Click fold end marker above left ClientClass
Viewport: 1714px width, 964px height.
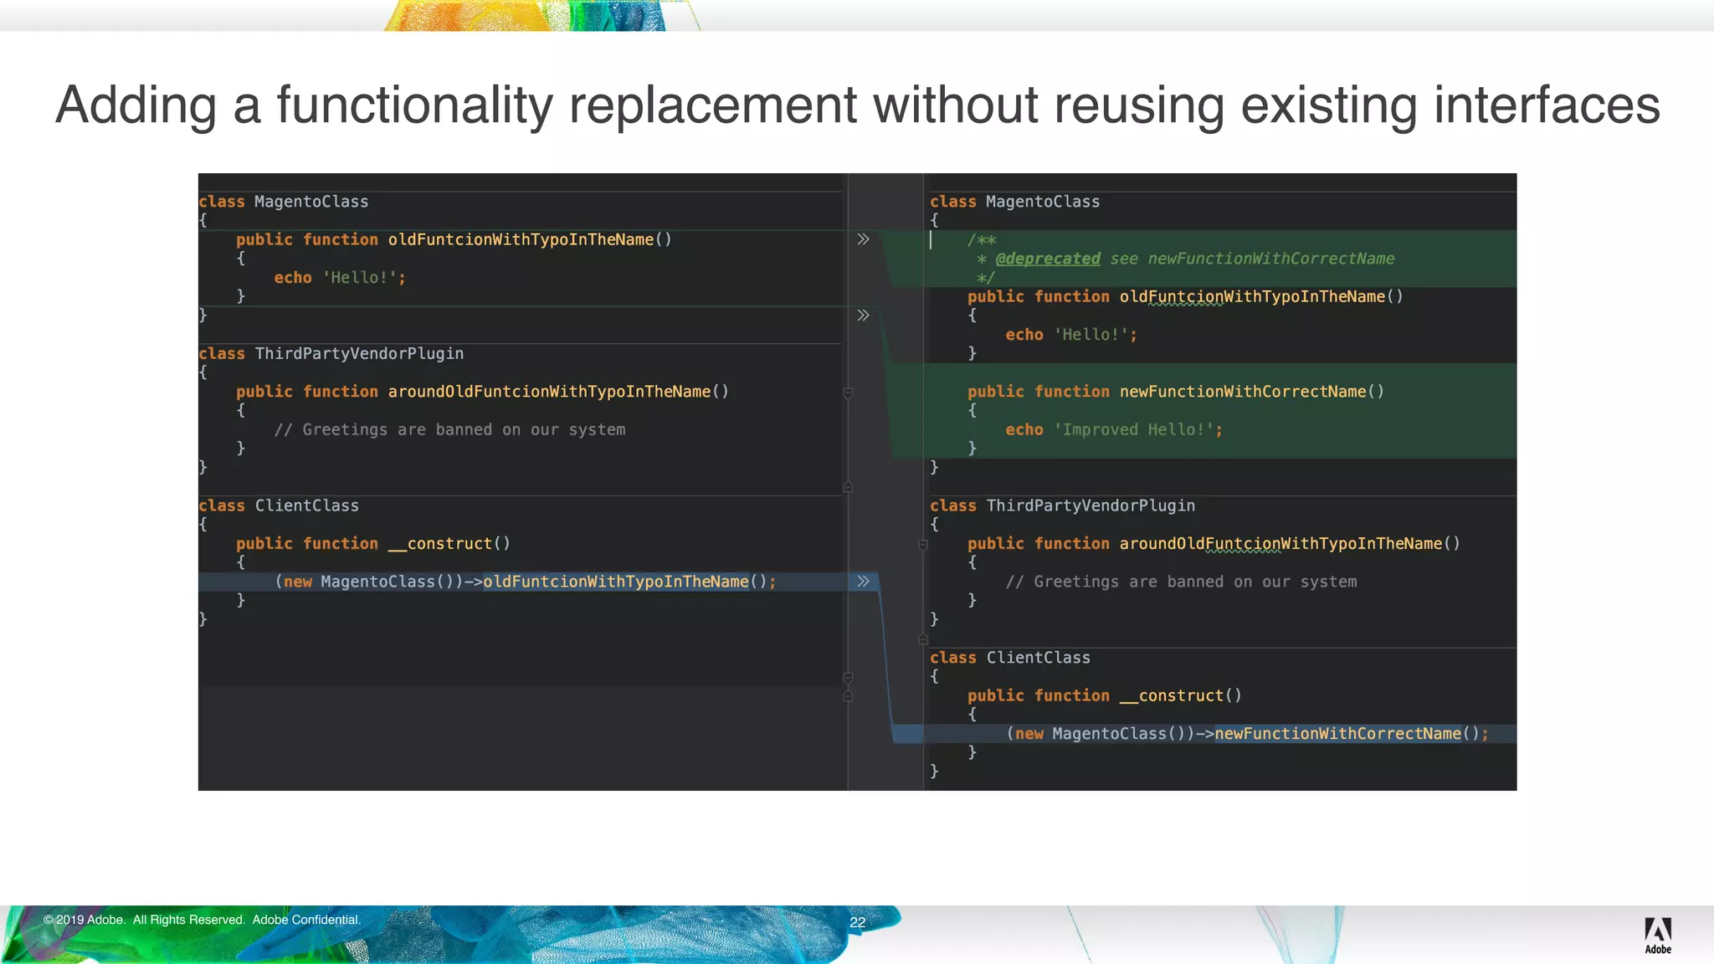[848, 486]
